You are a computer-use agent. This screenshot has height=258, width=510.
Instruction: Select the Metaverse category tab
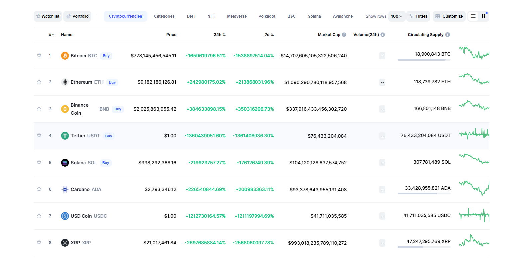pyautogui.click(x=237, y=16)
